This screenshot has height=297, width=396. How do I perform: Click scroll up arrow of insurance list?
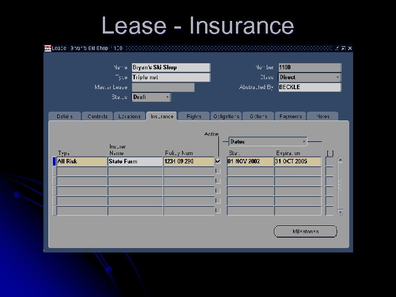[340, 159]
